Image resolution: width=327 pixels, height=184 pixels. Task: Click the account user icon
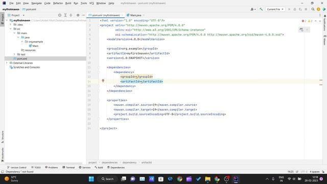253,9
